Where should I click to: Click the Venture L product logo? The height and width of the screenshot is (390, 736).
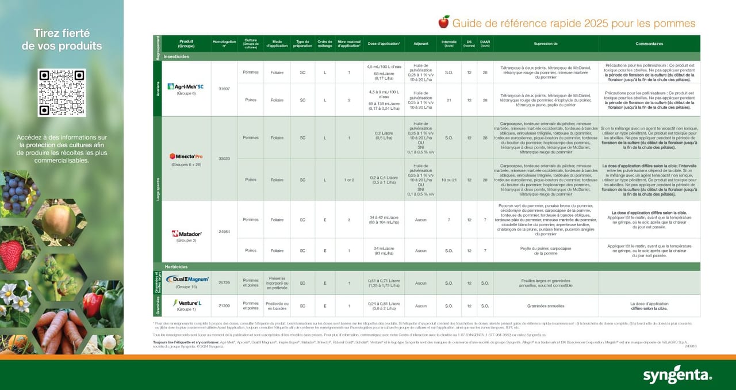(186, 303)
